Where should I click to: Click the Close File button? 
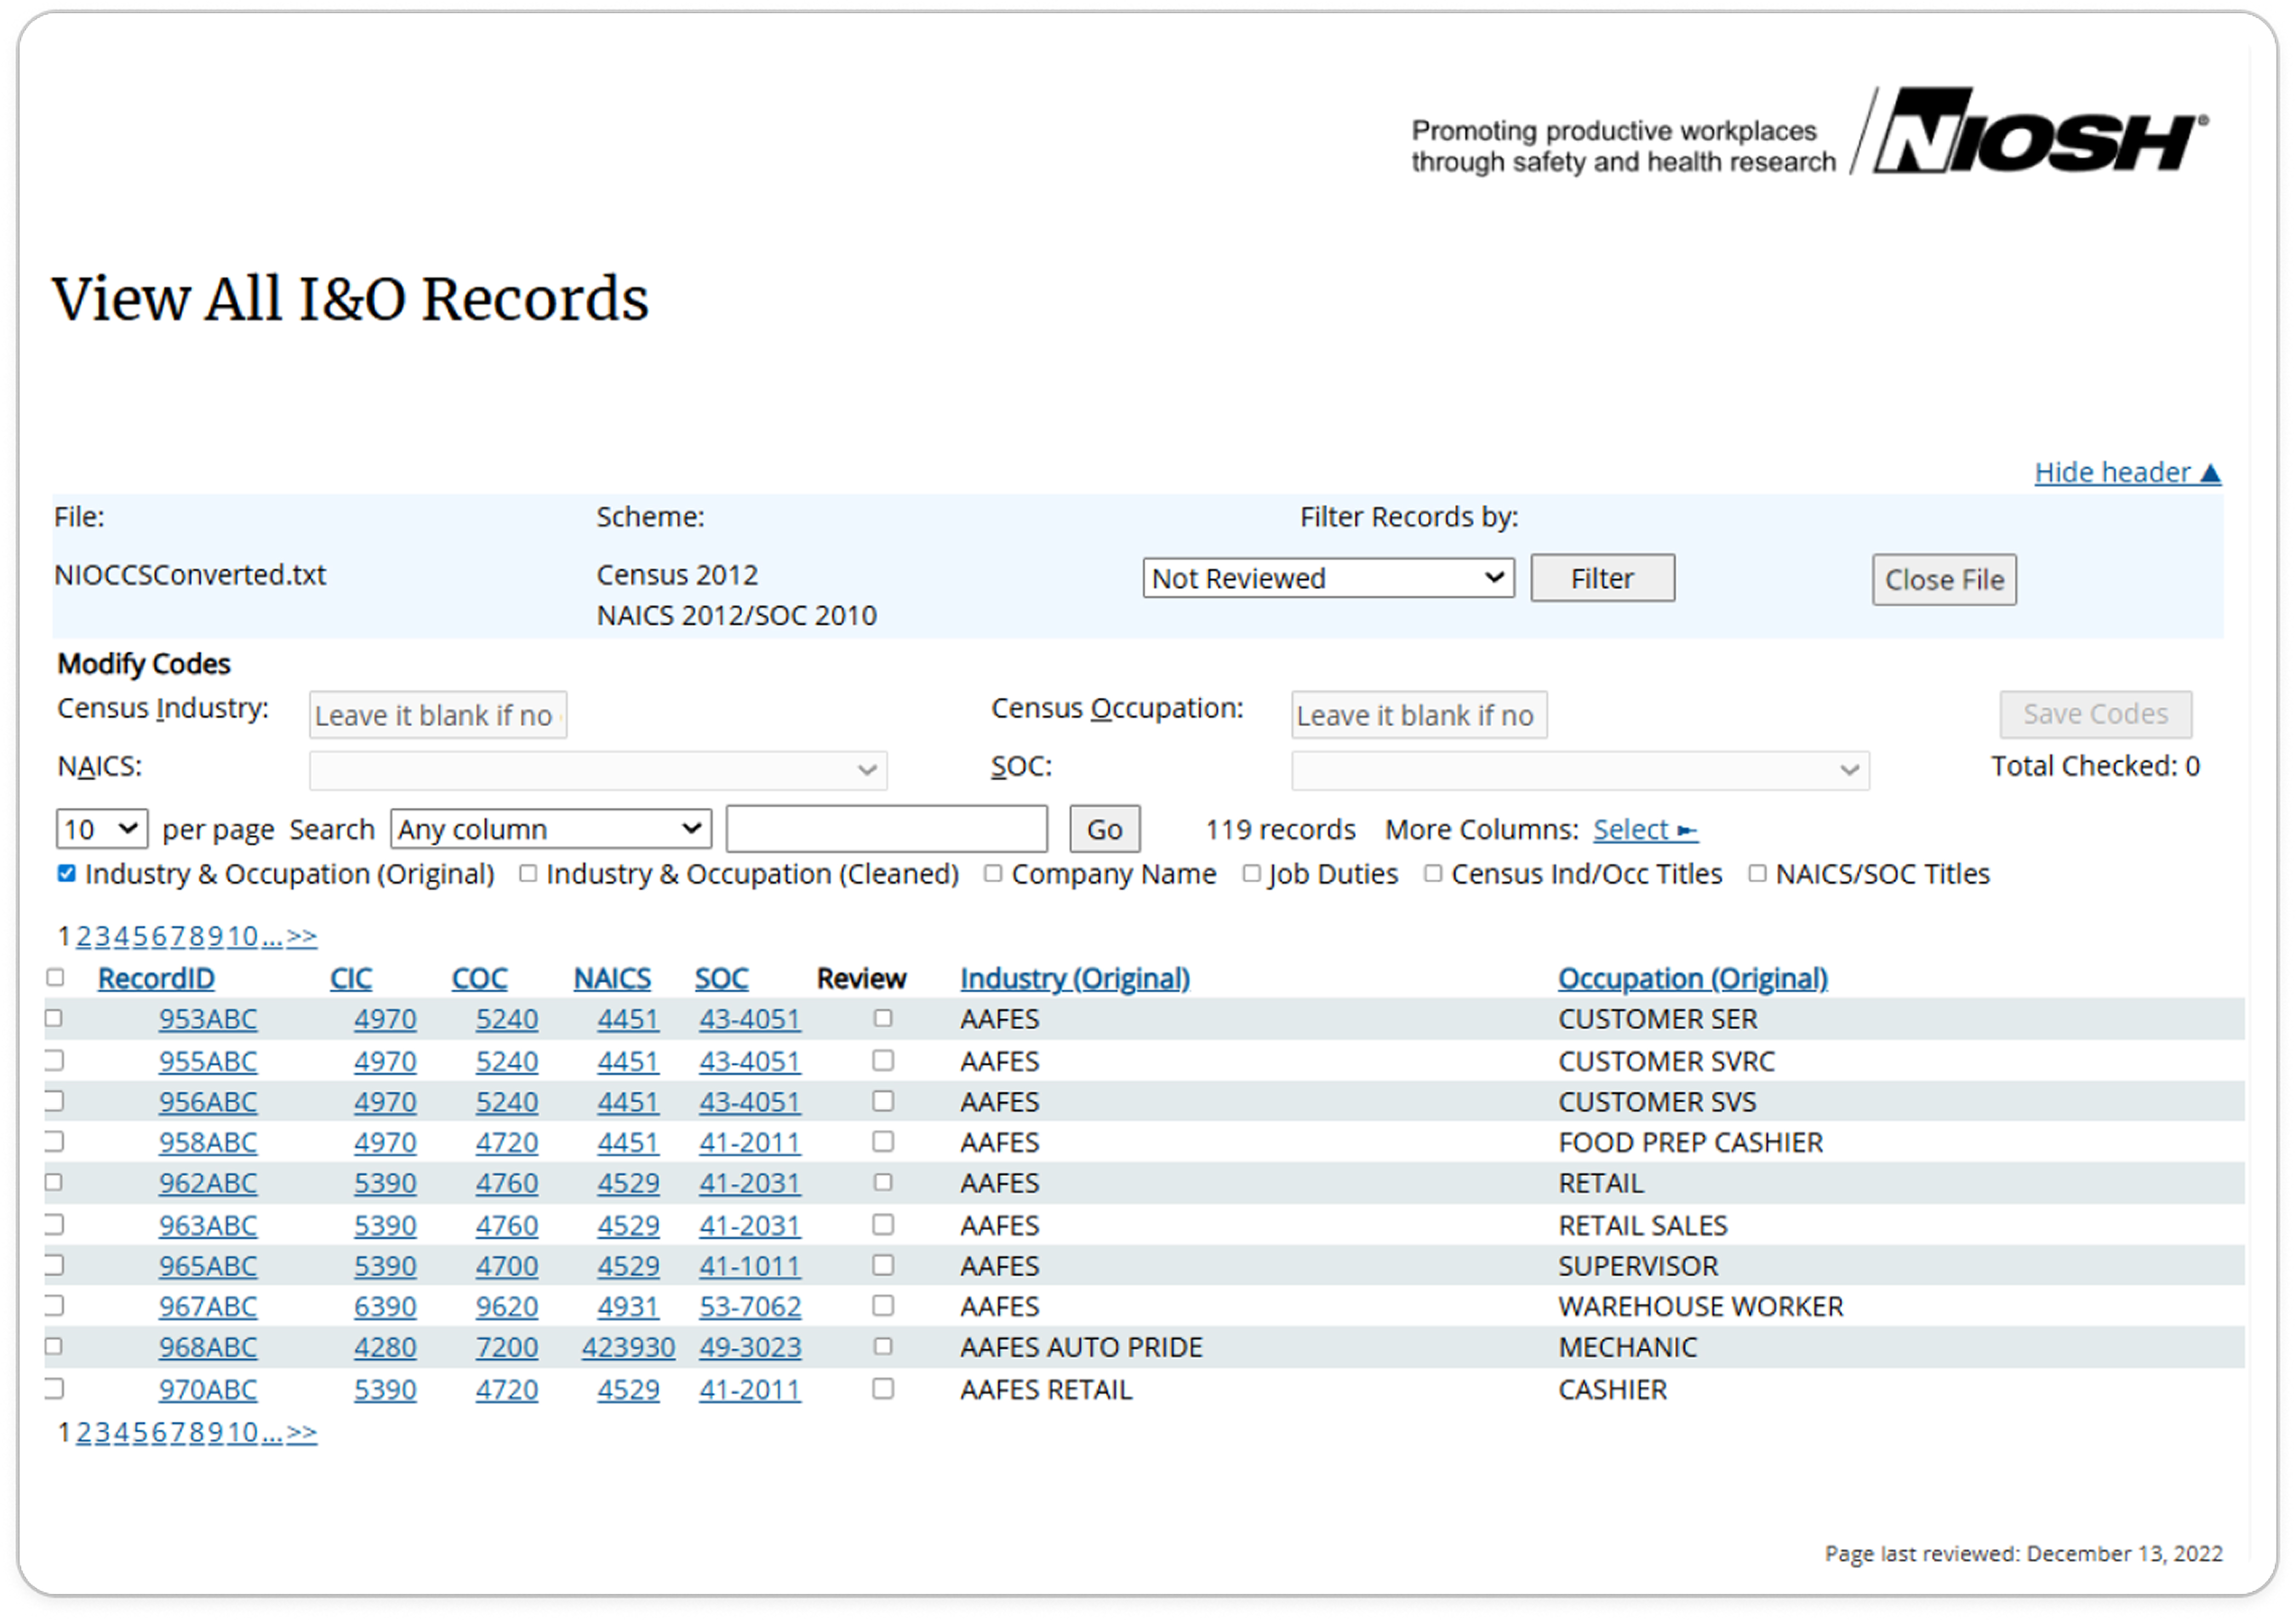click(x=1944, y=580)
